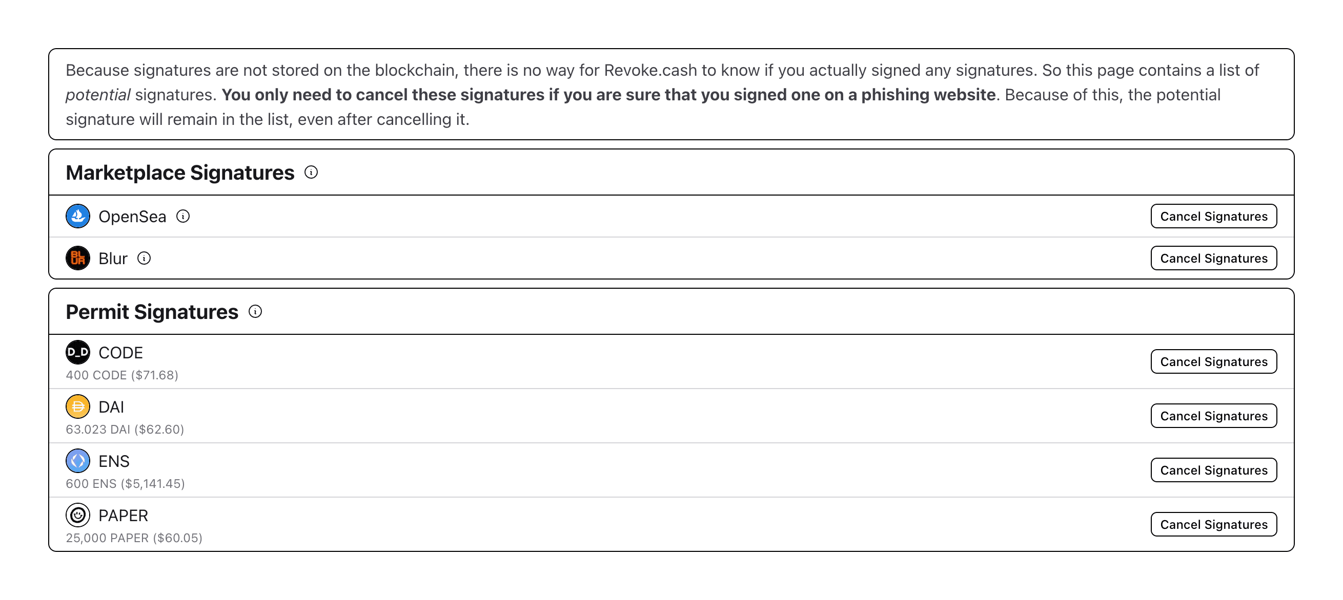The width and height of the screenshot is (1343, 600).
Task: Click the OpenSea logo icon
Action: (78, 216)
